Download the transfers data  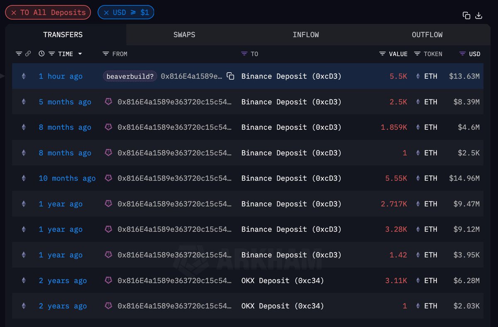478,16
